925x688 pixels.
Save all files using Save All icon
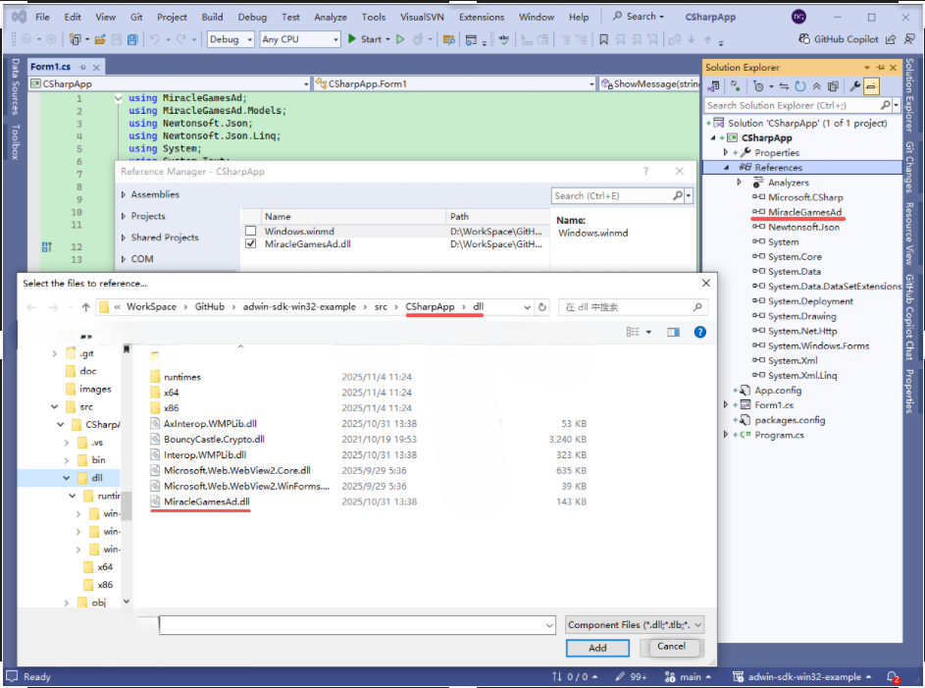133,40
